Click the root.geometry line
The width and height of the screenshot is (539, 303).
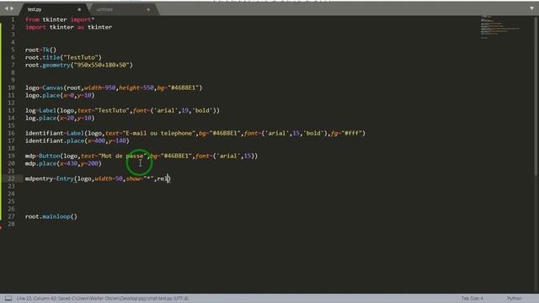click(78, 65)
